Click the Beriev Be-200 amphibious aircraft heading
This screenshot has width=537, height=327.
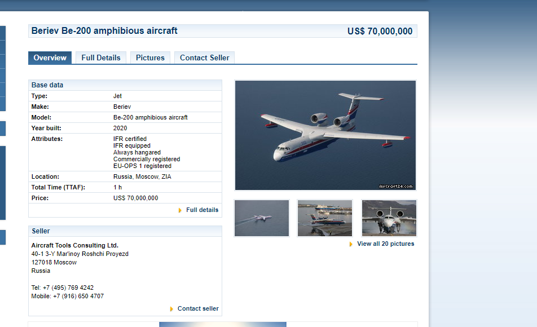(x=104, y=31)
